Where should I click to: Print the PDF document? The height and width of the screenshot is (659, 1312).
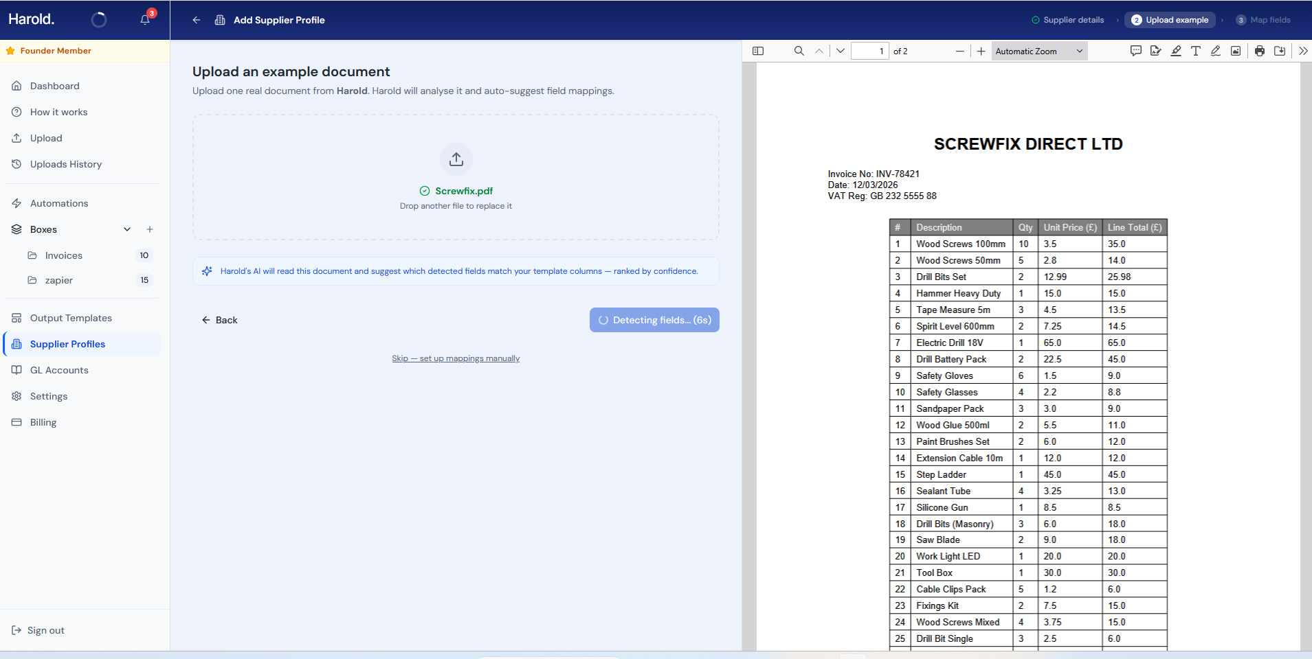[1260, 51]
